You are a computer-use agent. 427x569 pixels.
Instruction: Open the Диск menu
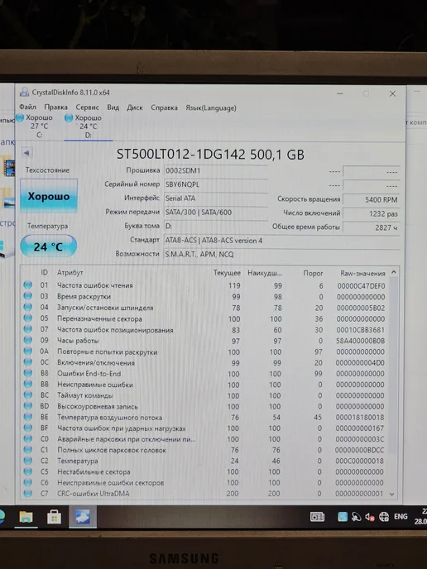click(x=135, y=108)
